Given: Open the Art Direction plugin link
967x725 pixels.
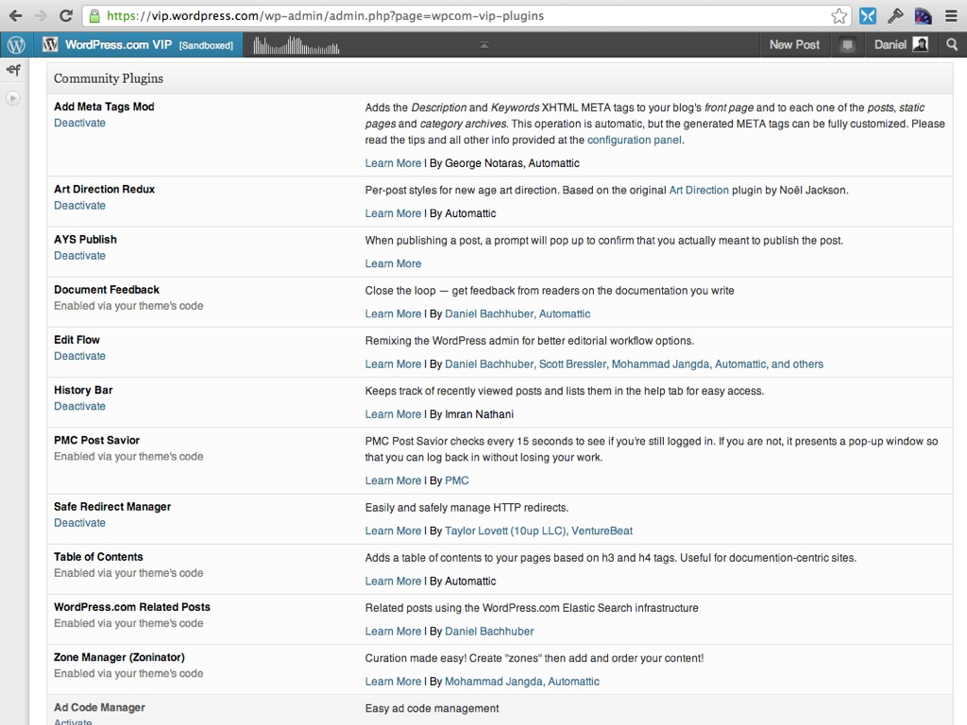Looking at the screenshot, I should [699, 190].
